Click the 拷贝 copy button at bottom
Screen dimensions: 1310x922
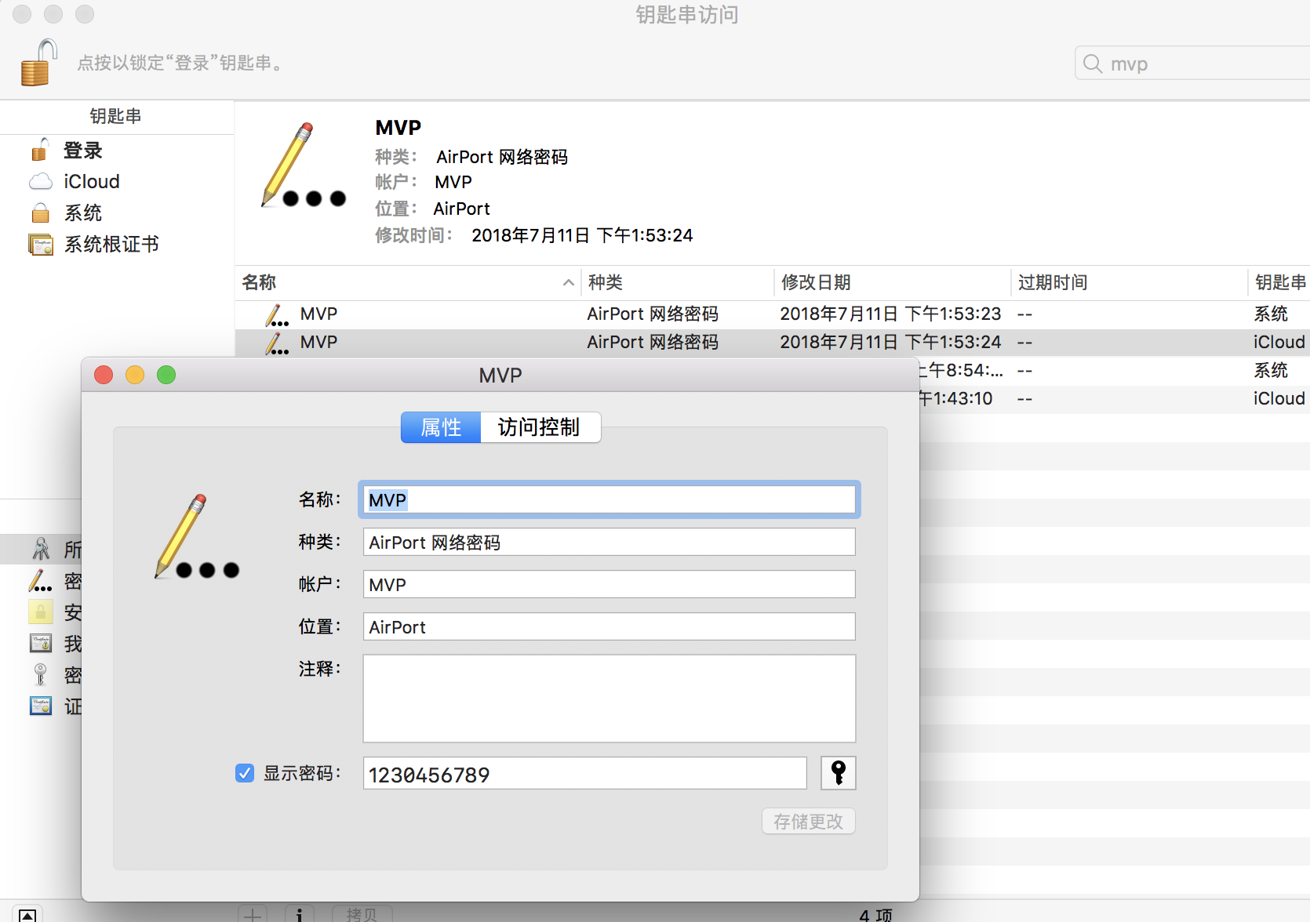362,914
